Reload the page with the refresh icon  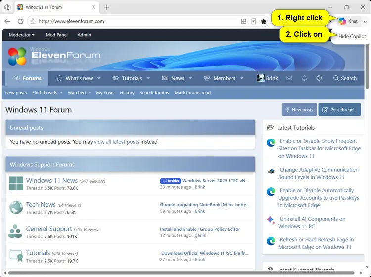tap(20, 21)
